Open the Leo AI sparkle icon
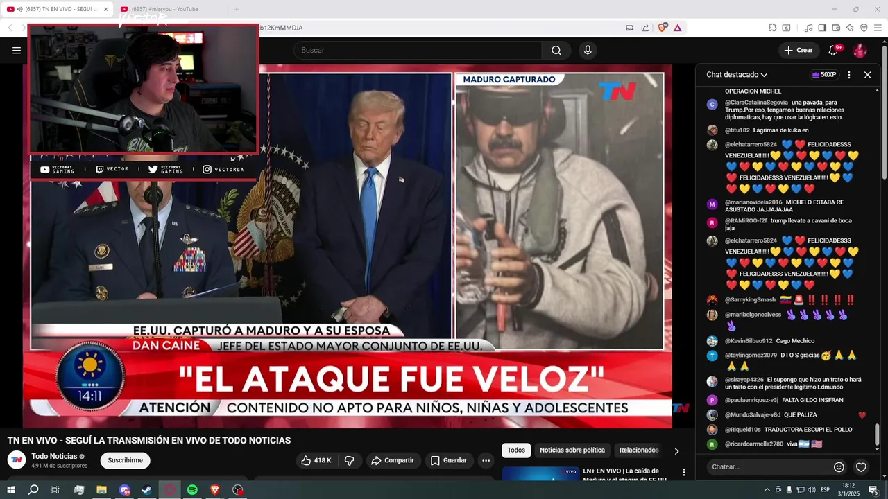 pos(850,28)
